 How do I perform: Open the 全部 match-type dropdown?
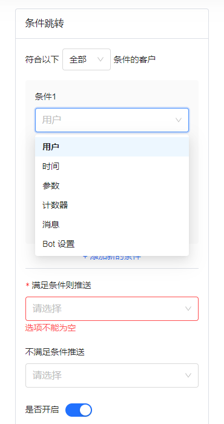pos(87,59)
